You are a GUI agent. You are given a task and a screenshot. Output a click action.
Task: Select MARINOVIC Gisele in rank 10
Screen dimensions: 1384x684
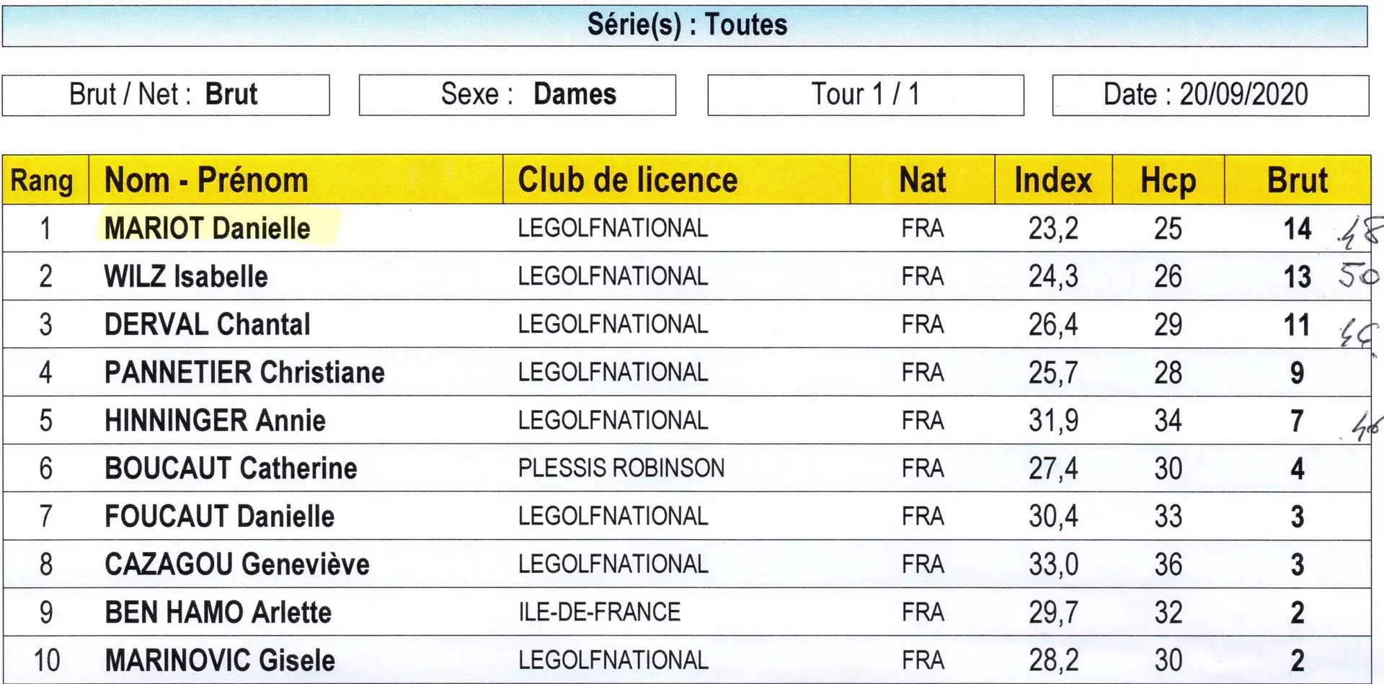[220, 660]
